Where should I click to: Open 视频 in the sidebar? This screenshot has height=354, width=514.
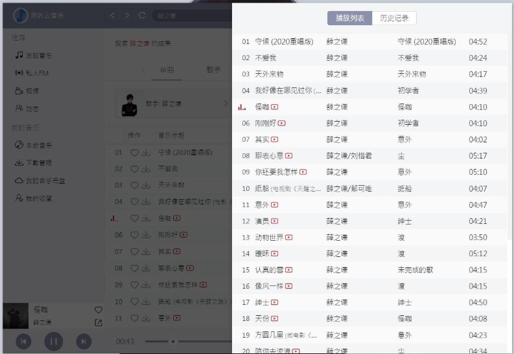tap(27, 91)
